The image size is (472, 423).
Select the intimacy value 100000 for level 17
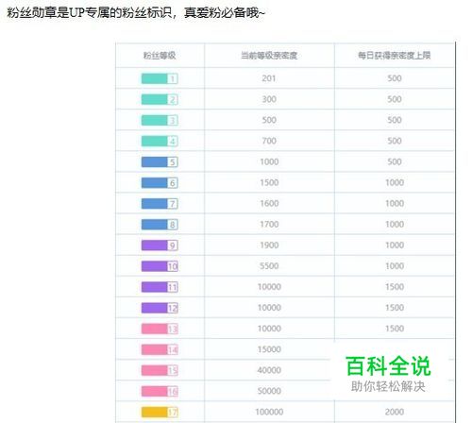[269, 412]
